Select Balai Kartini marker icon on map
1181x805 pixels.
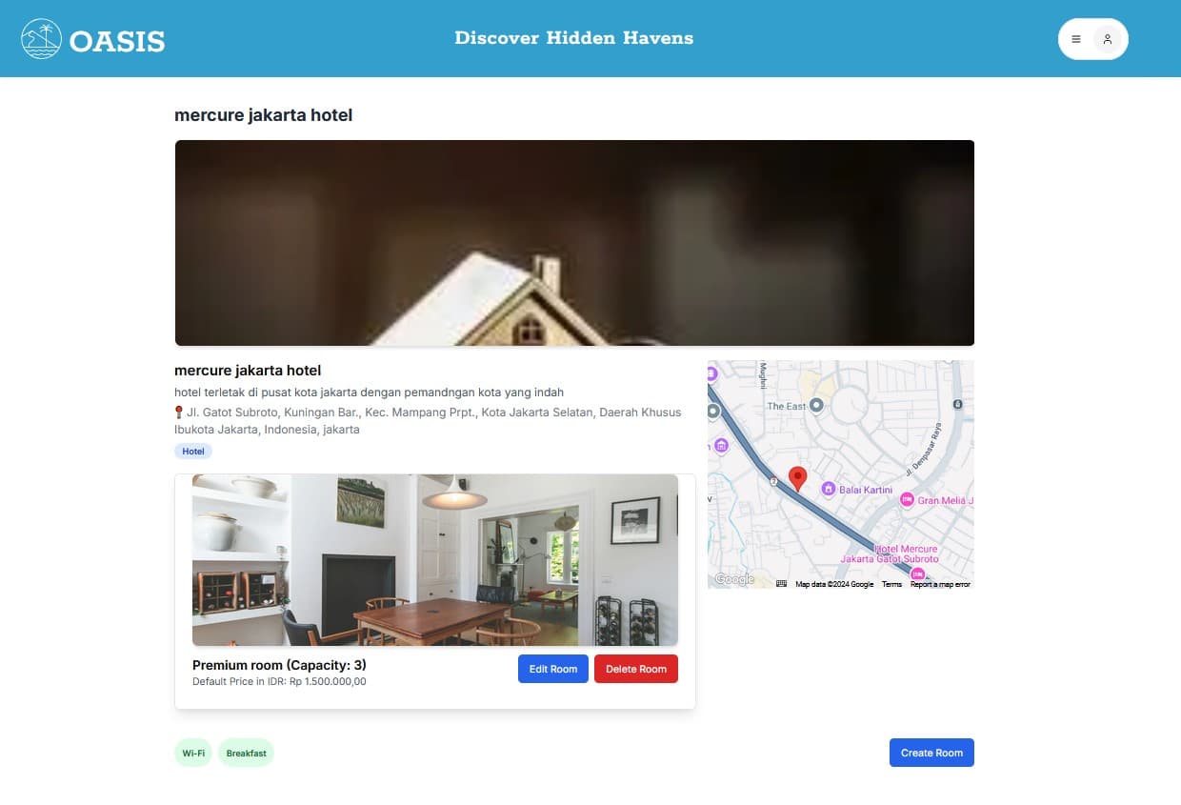tap(829, 490)
